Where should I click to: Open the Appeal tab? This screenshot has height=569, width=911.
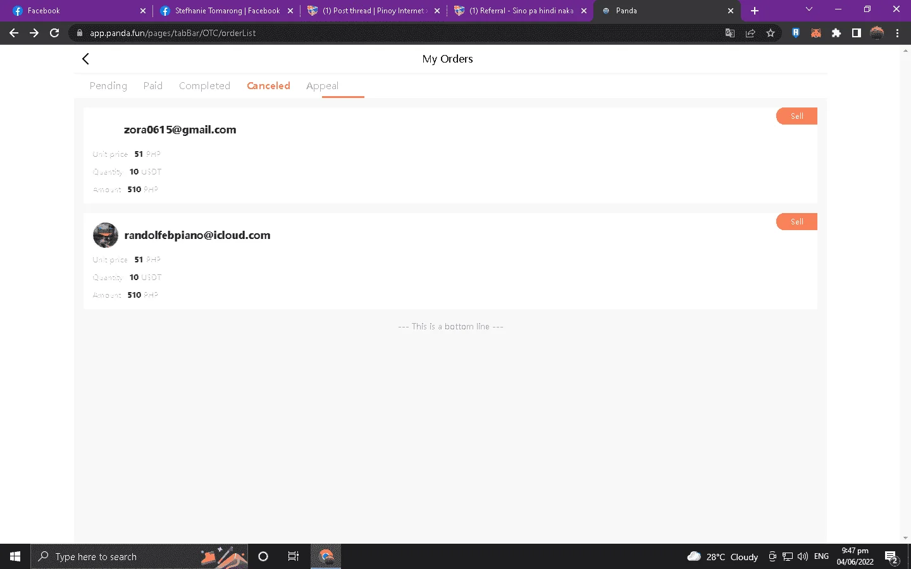[322, 86]
